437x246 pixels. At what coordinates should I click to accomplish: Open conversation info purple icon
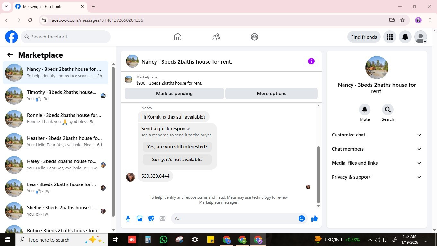311,61
